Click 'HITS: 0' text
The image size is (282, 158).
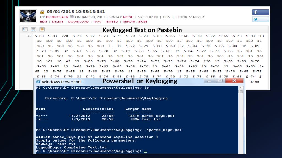tap(168, 17)
